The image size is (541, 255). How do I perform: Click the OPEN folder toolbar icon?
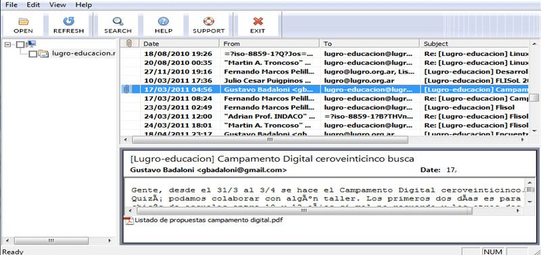23,22
